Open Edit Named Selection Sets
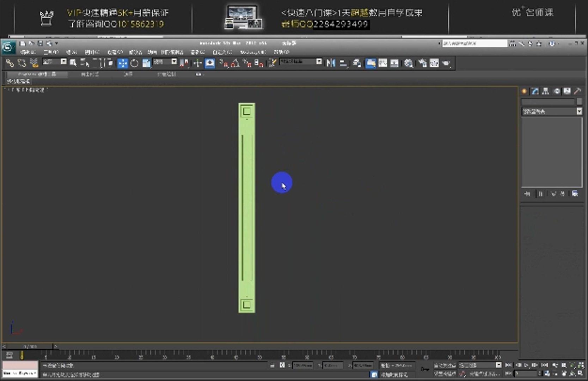This screenshot has height=381, width=588. (272, 63)
